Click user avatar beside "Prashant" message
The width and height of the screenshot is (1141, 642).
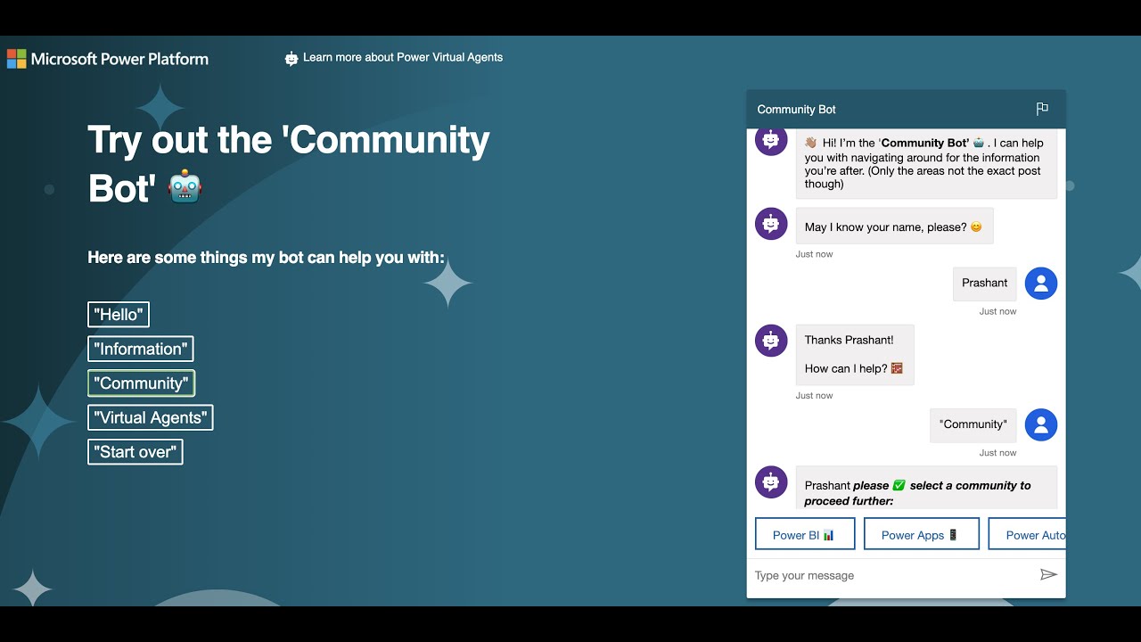tap(1041, 284)
